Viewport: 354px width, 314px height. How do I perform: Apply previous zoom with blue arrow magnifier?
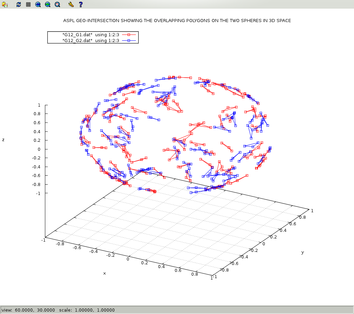(38, 4)
